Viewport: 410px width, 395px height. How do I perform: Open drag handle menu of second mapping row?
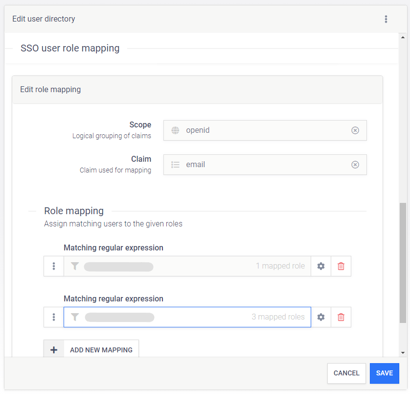click(x=54, y=317)
